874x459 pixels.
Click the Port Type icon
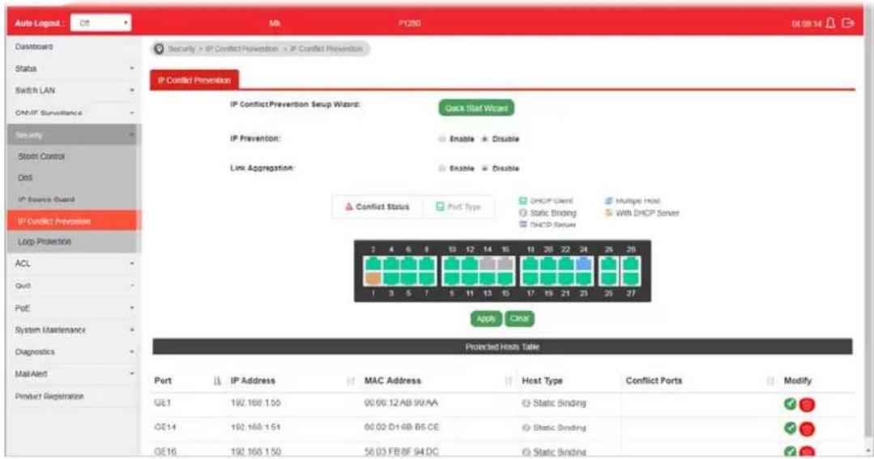(x=440, y=206)
